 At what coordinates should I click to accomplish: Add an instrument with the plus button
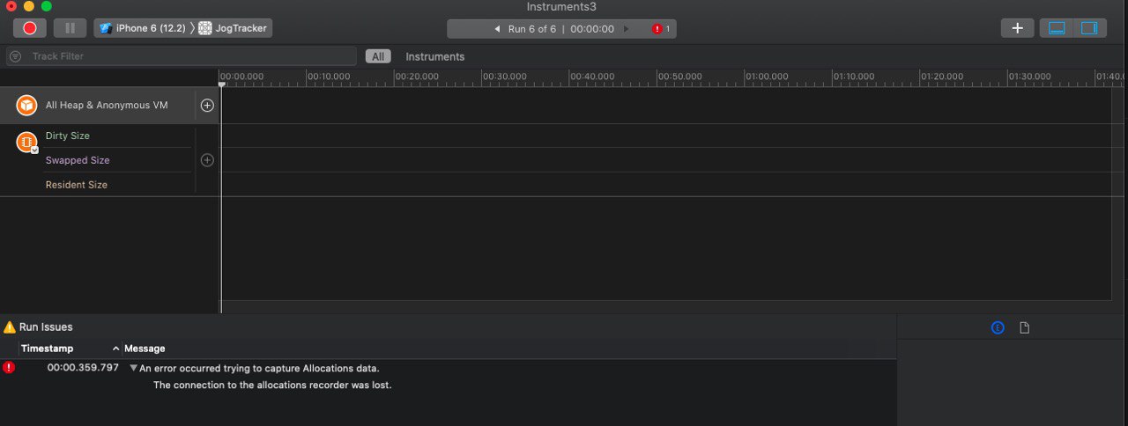(1017, 28)
